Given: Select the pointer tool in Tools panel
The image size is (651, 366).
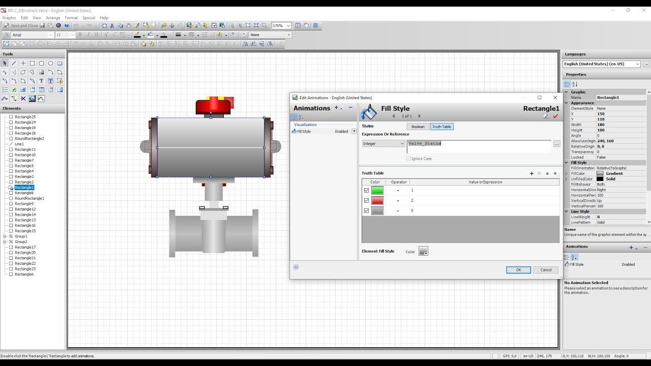Looking at the screenshot, I should [5, 64].
